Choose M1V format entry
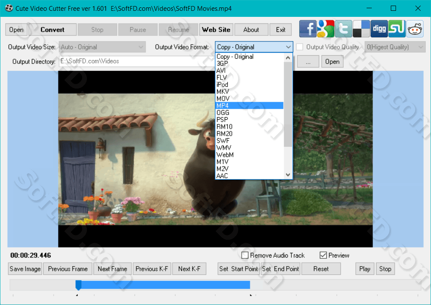Image resolution: width=431 pixels, height=305 pixels. click(249, 162)
